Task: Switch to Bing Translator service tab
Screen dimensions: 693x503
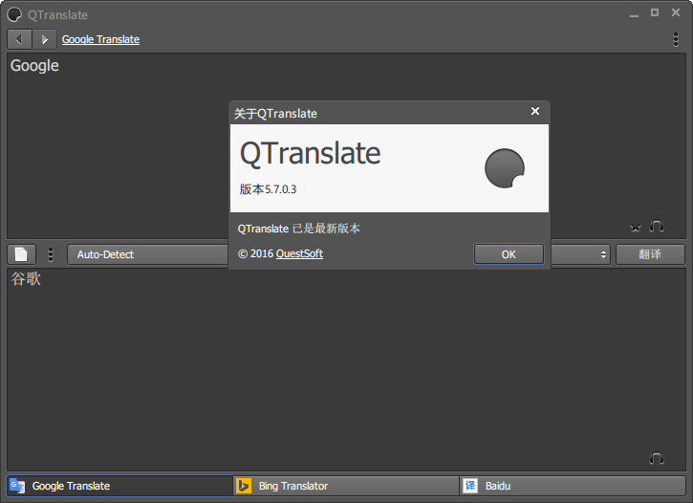Action: tap(346, 486)
